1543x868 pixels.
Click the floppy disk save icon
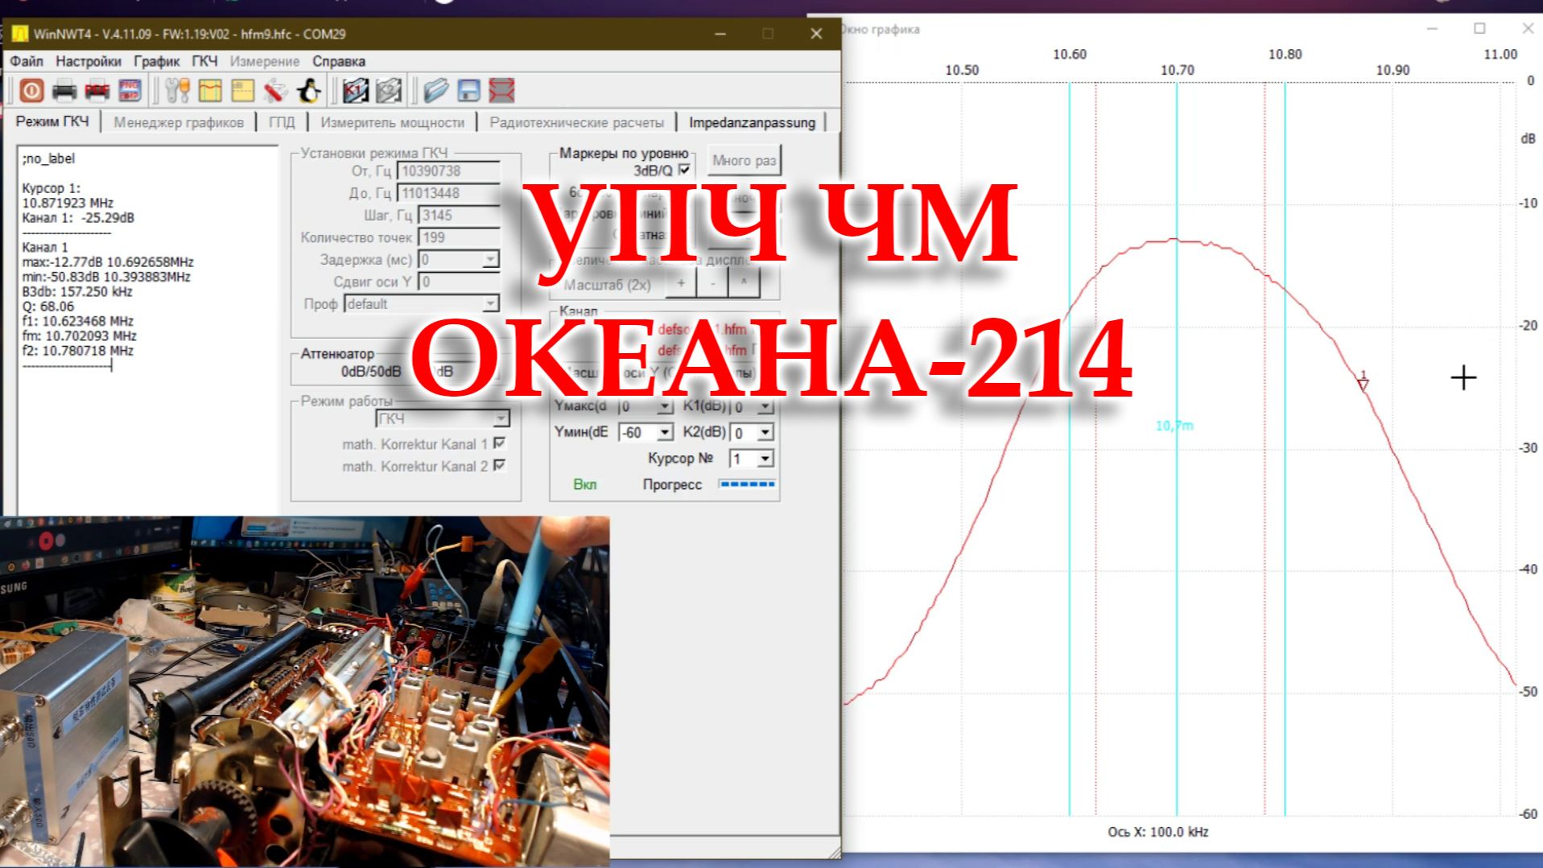[468, 90]
